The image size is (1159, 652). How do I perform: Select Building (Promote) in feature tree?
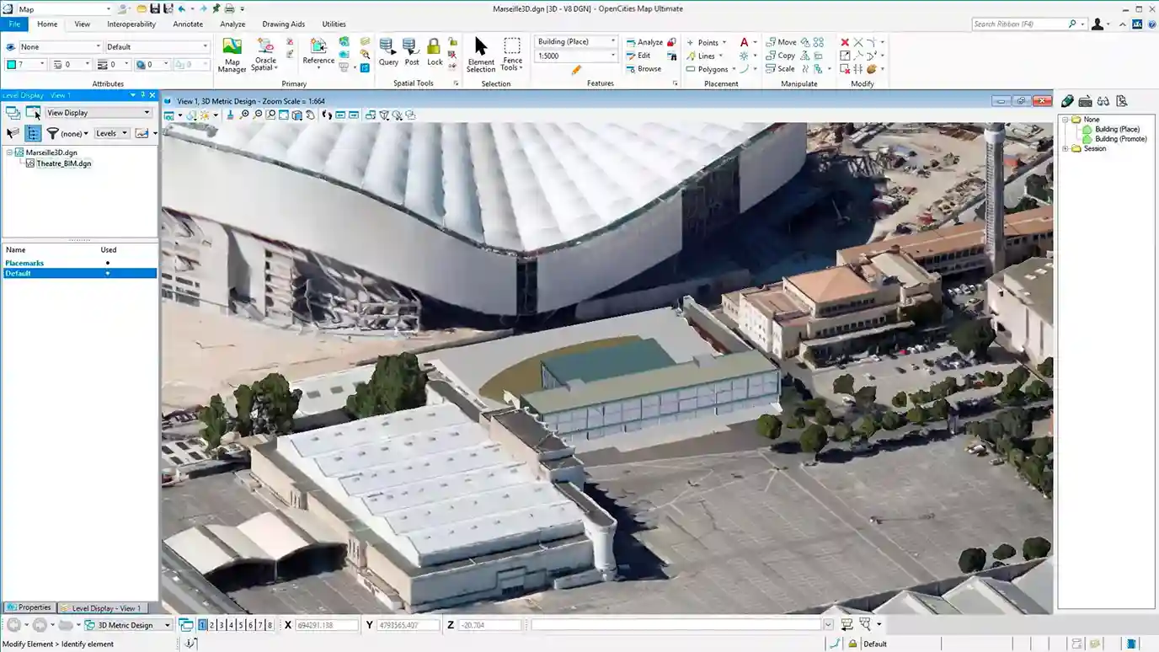pos(1121,139)
